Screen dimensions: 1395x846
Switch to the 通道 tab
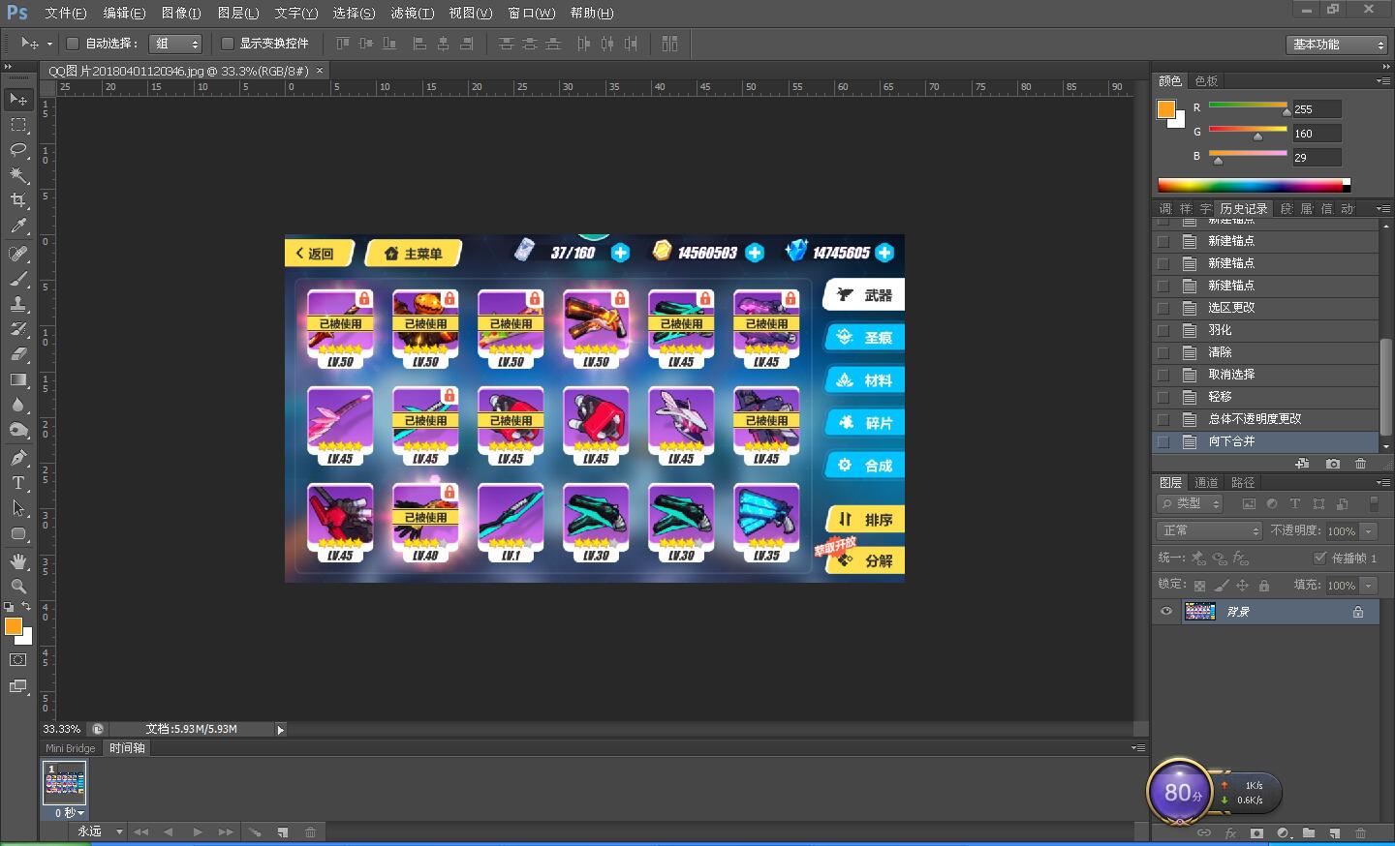[1206, 482]
